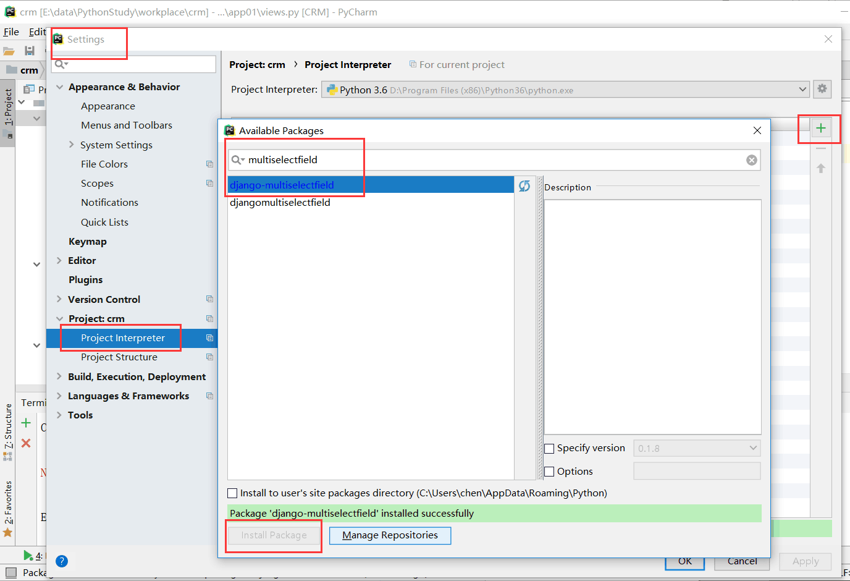
Task: Expand System Settings node
Action: click(72, 145)
